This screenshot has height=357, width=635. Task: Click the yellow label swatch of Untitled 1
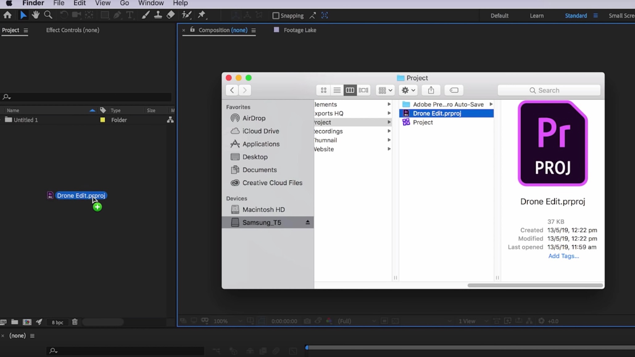(103, 120)
